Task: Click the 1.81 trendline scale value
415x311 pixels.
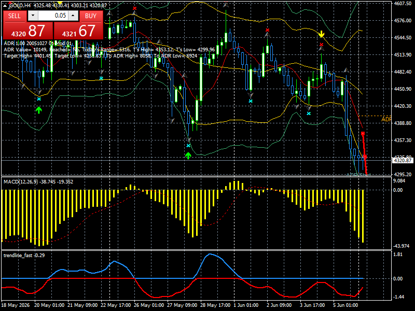Action: click(398, 255)
